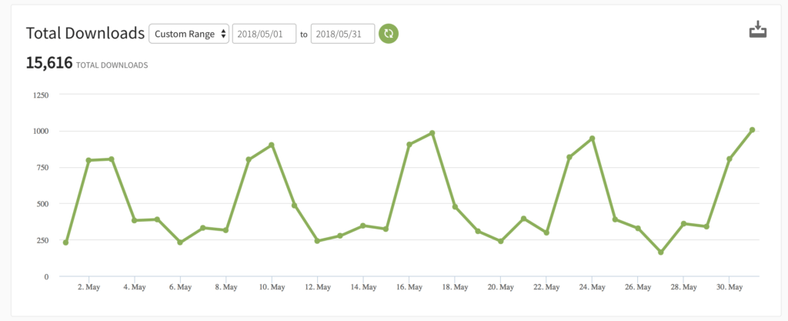Click the green refresh icon
Image resolution: width=788 pixels, height=321 pixels.
389,33
